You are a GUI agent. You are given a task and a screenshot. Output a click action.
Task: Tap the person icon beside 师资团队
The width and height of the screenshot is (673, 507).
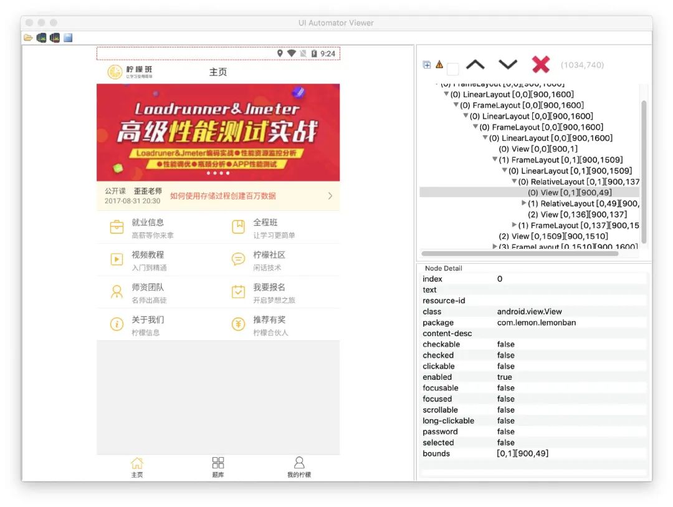[x=117, y=292]
